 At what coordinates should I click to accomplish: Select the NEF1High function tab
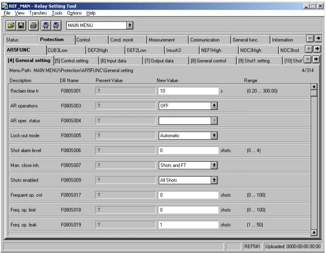click(219, 50)
